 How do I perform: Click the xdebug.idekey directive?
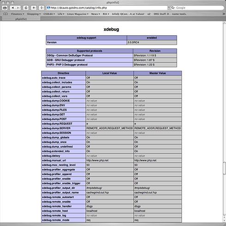tap(51, 156)
